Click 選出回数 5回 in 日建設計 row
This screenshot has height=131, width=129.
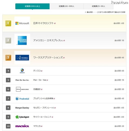pos(119,89)
